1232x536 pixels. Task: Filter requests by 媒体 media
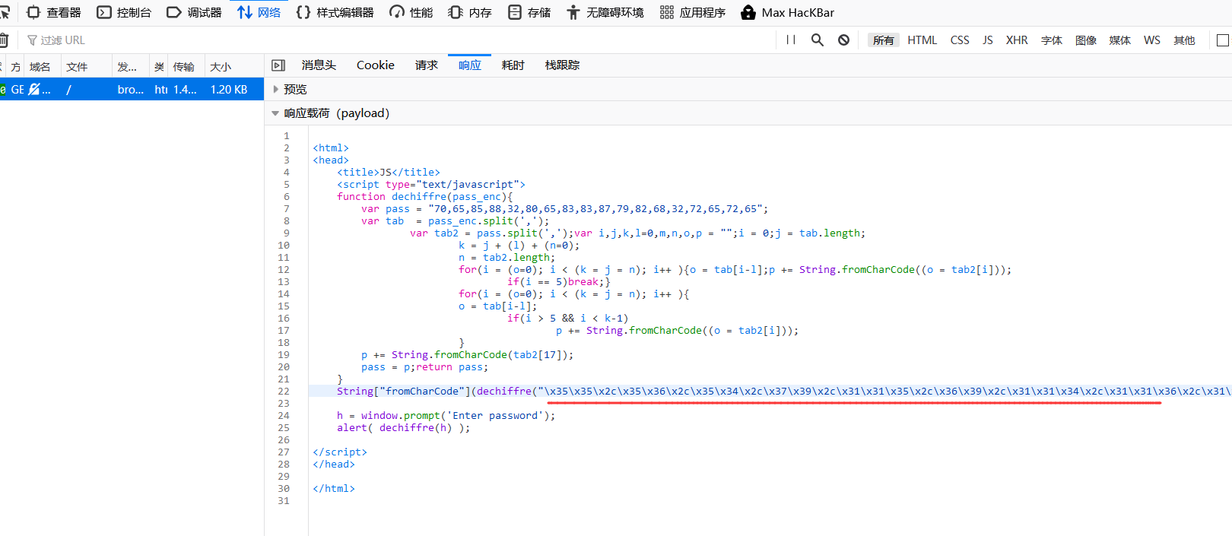pyautogui.click(x=1120, y=40)
